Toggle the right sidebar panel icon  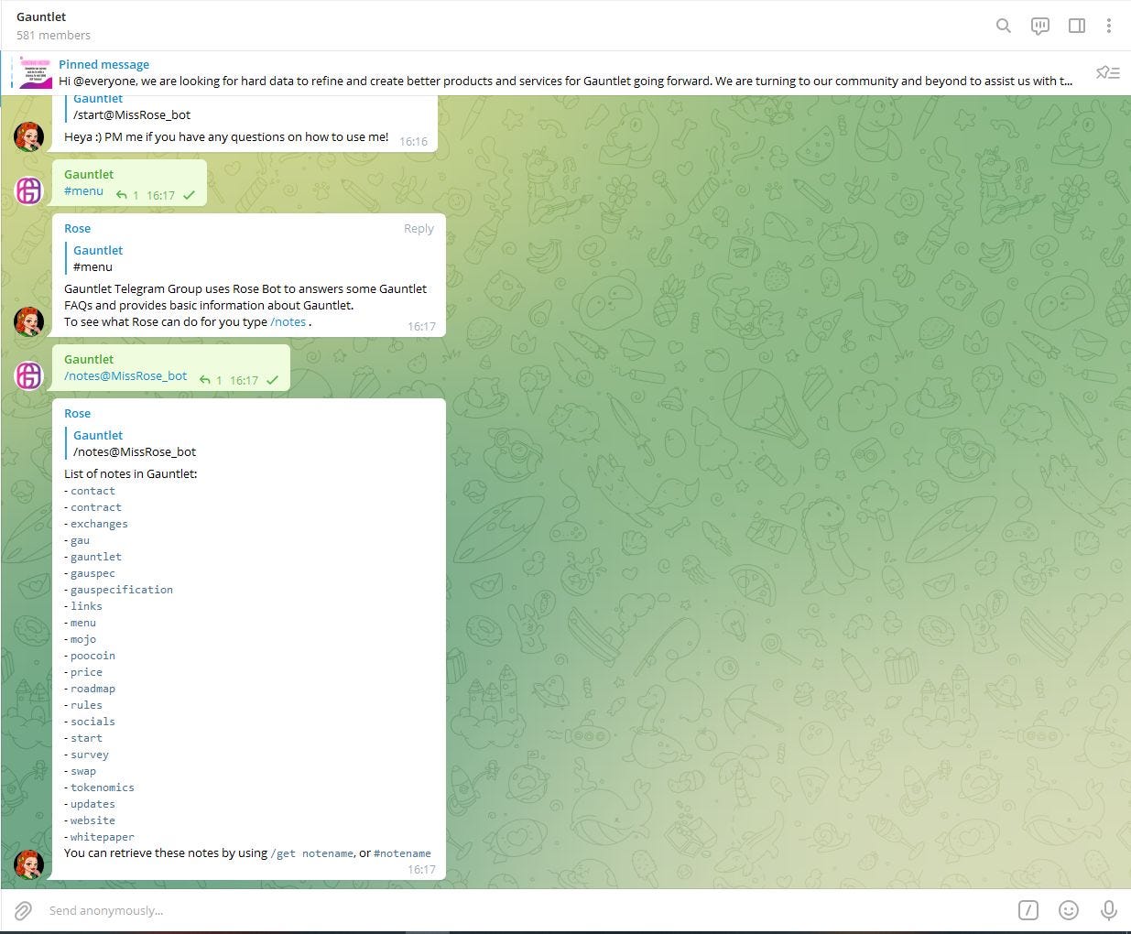[x=1077, y=26]
